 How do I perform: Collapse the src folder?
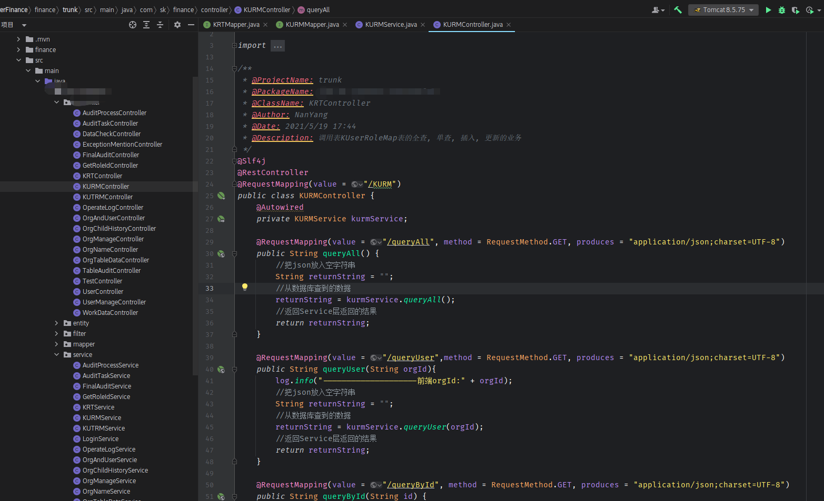[x=18, y=60]
